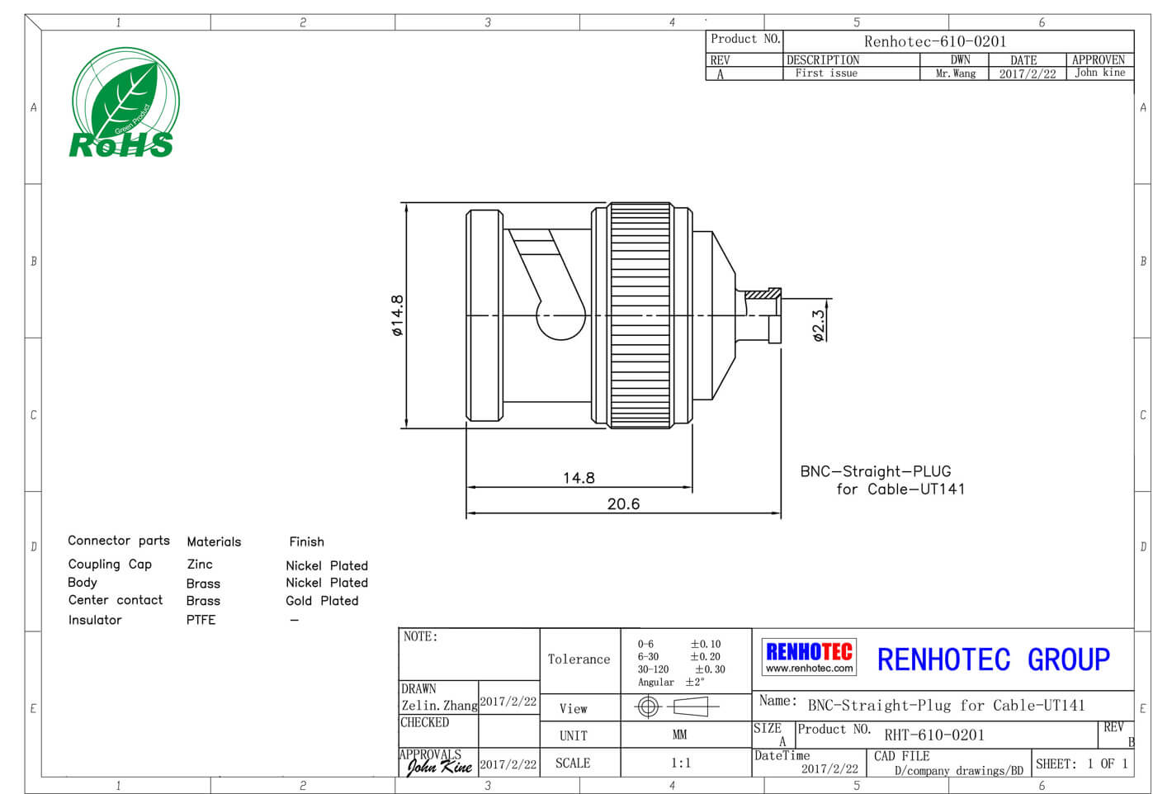The height and width of the screenshot is (794, 1153).
Task: Click the hatched cable ferrule section
Action: (763, 294)
